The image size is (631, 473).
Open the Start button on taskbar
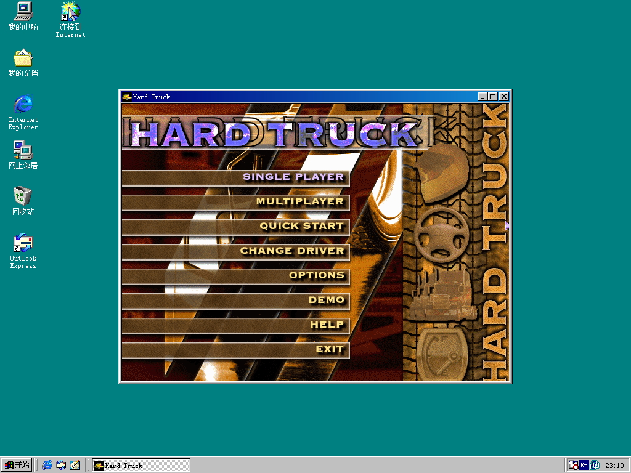[17, 465]
